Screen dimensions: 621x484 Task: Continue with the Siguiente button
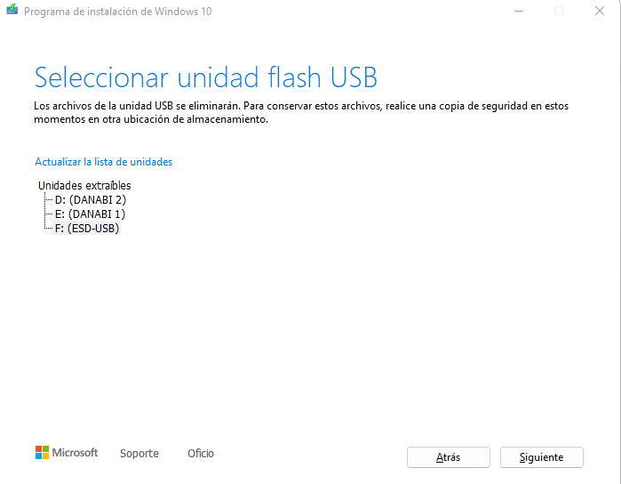[542, 457]
